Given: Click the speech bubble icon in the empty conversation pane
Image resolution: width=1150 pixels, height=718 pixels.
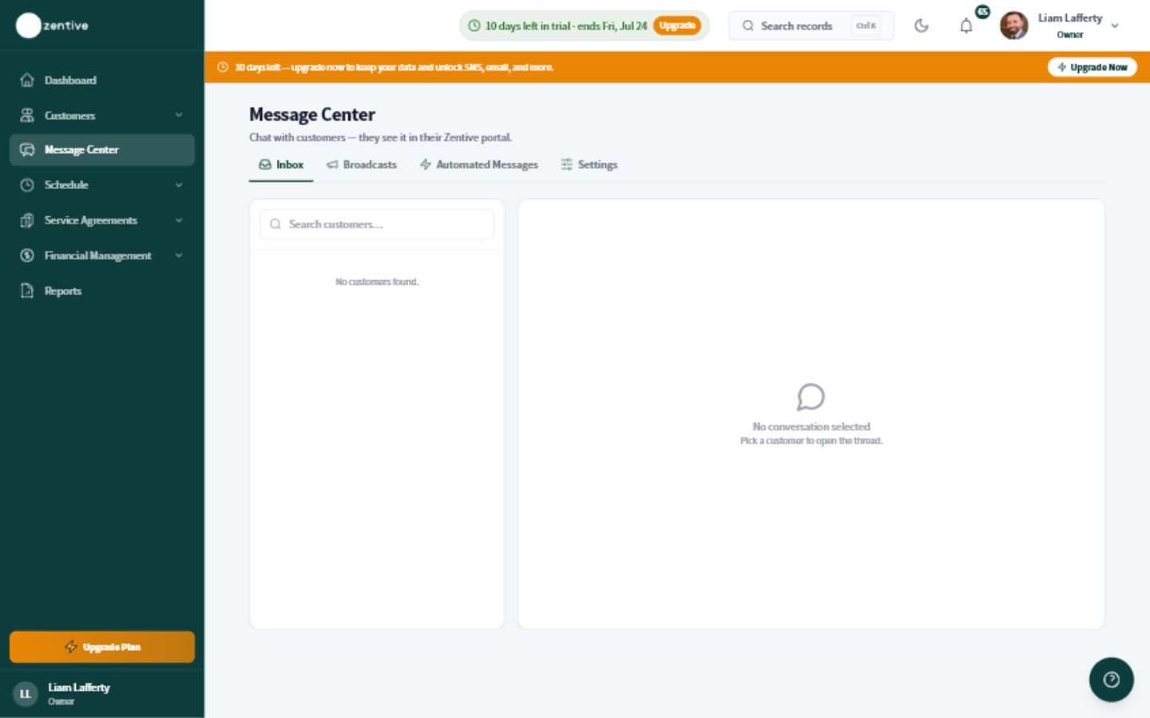Looking at the screenshot, I should [811, 396].
